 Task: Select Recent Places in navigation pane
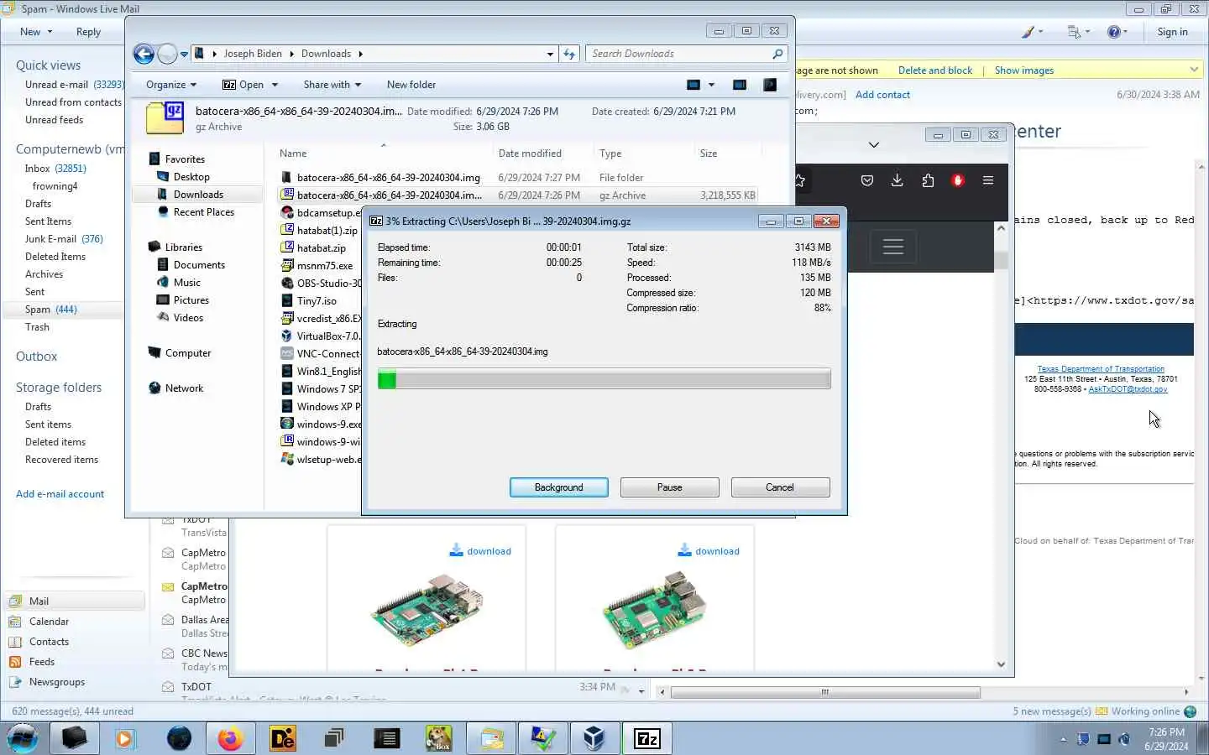pyautogui.click(x=203, y=212)
